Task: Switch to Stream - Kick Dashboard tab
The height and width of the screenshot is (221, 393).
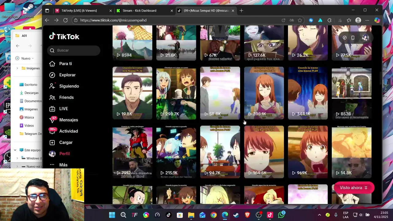Action: pos(144,10)
